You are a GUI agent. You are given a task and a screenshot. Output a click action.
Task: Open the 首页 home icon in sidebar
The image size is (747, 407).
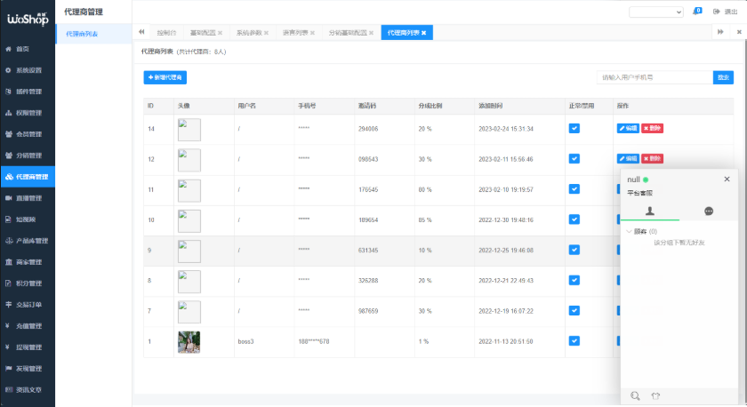pos(8,49)
